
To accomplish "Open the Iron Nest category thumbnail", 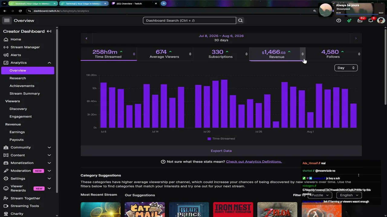I will click(233, 209).
